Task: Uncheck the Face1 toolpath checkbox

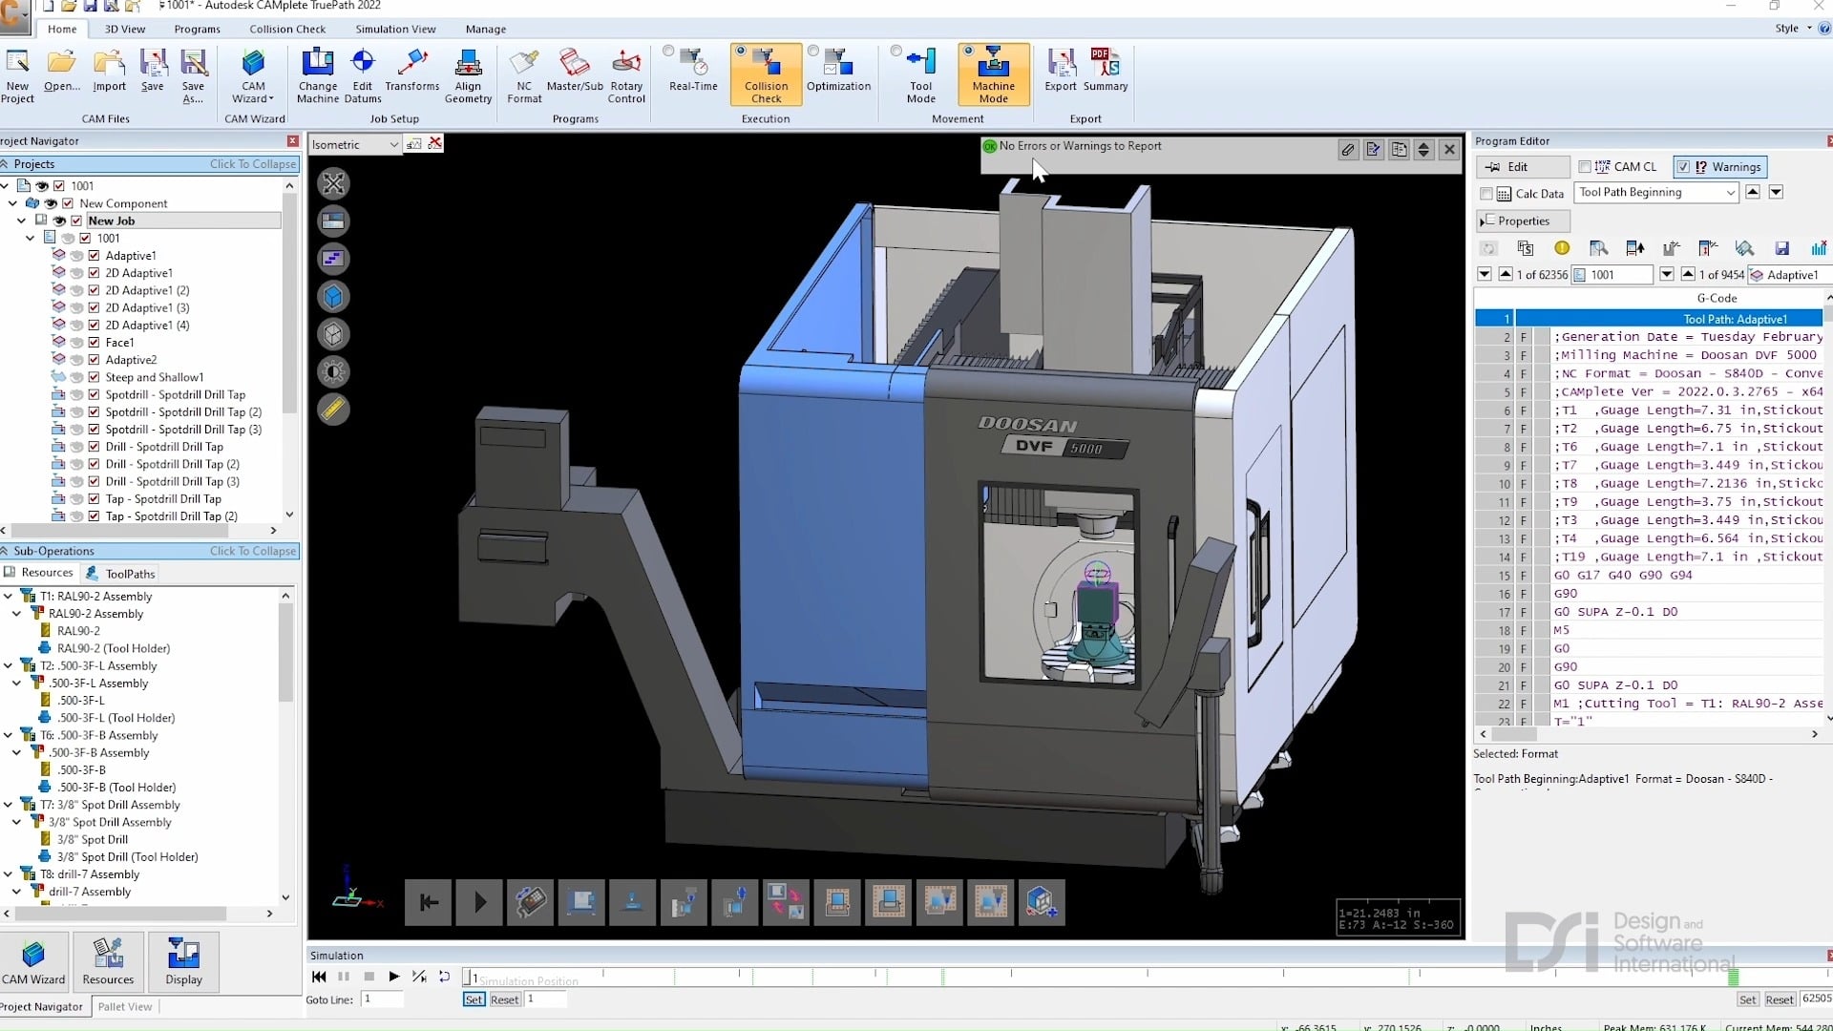Action: pyautogui.click(x=94, y=342)
